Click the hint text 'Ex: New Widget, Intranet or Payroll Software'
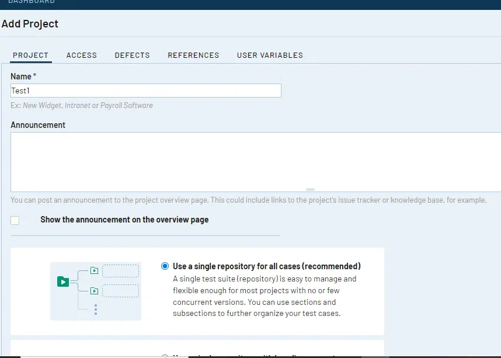Screen dimensions: 501x358 (82, 106)
